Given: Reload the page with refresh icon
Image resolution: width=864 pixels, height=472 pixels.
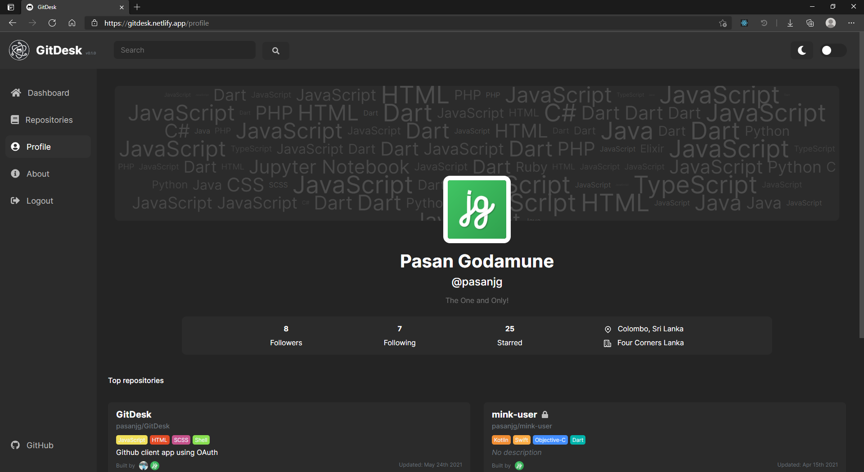Looking at the screenshot, I should 52,23.
